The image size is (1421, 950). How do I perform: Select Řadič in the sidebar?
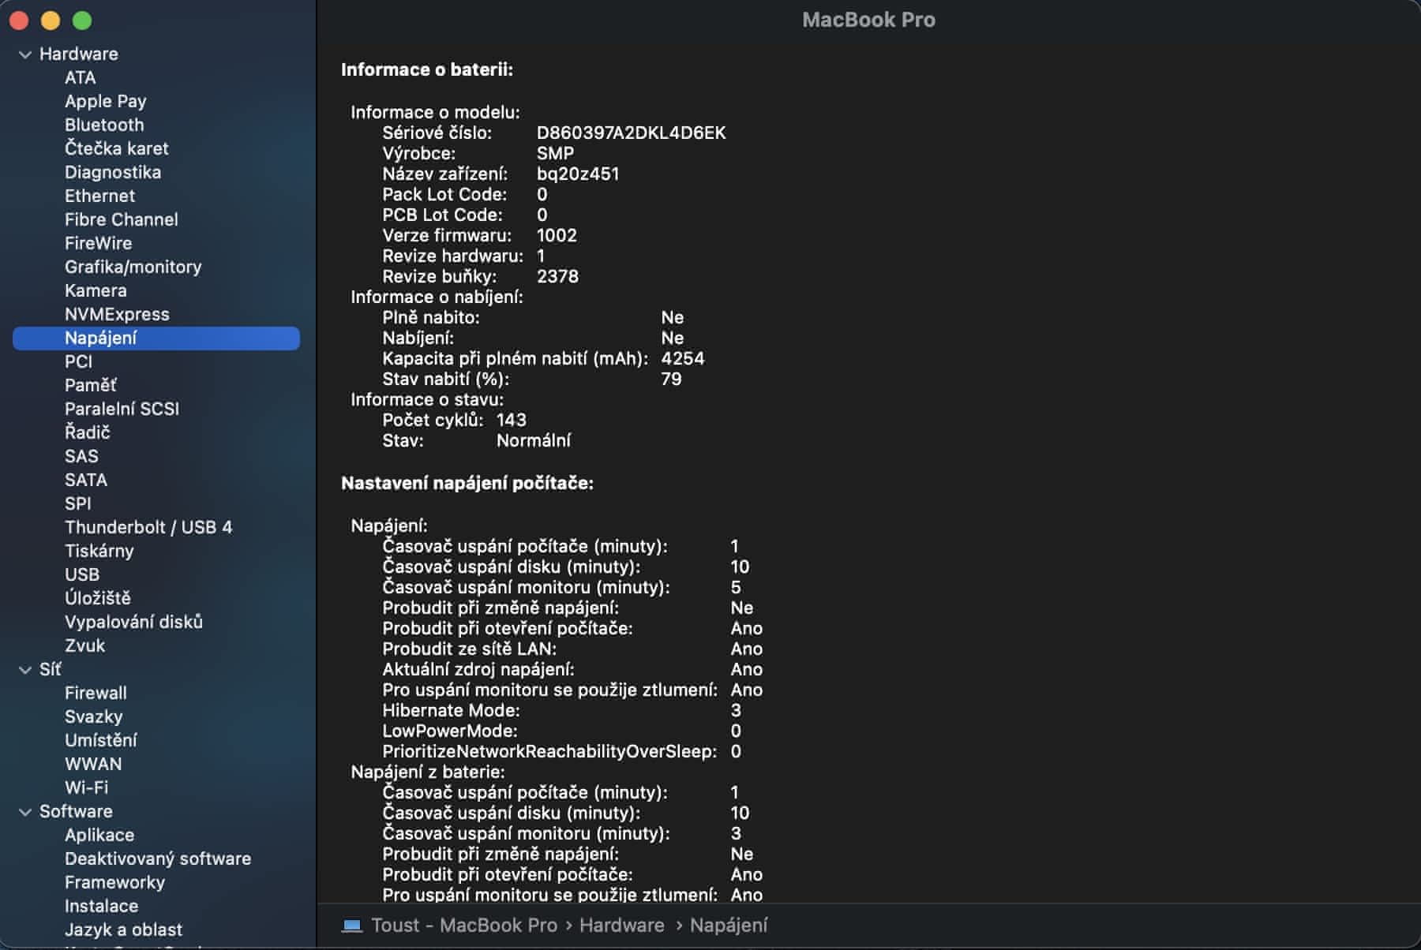[87, 432]
